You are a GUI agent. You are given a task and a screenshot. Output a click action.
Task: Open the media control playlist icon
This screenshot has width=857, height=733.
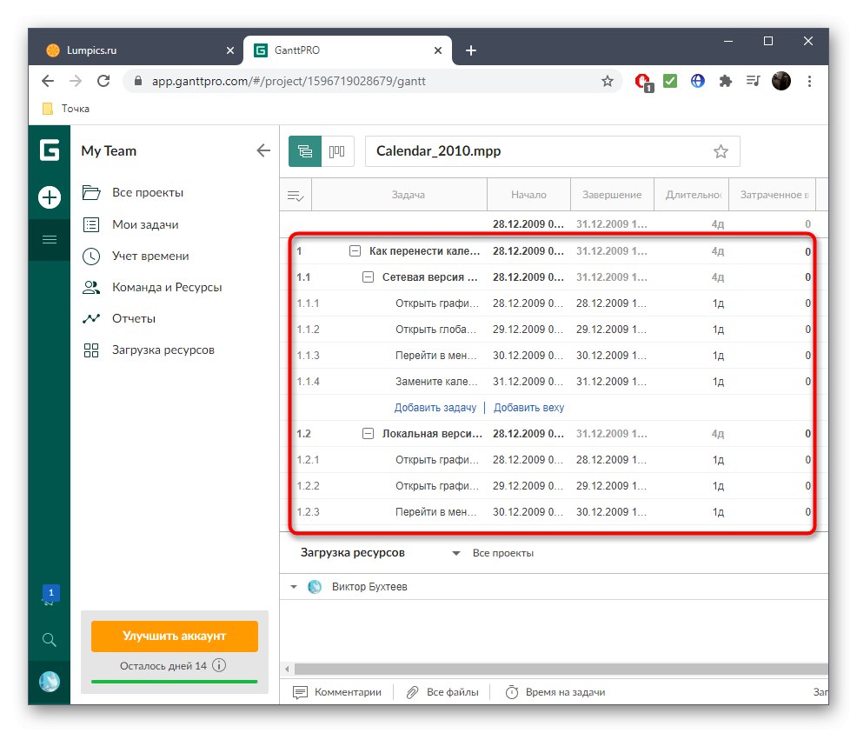[754, 82]
